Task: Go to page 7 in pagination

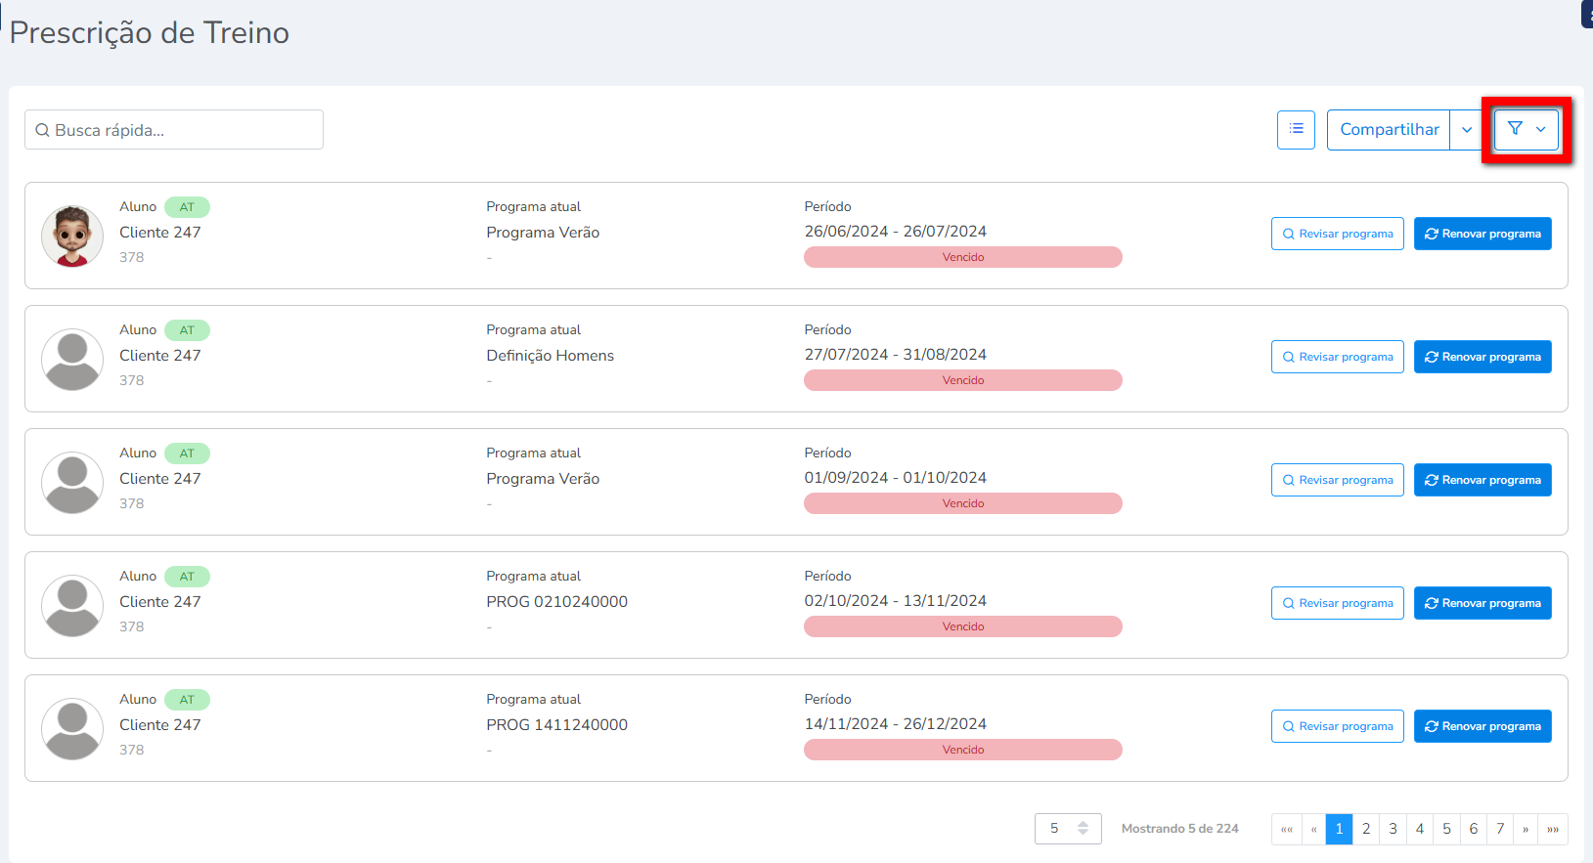Action: click(1500, 829)
